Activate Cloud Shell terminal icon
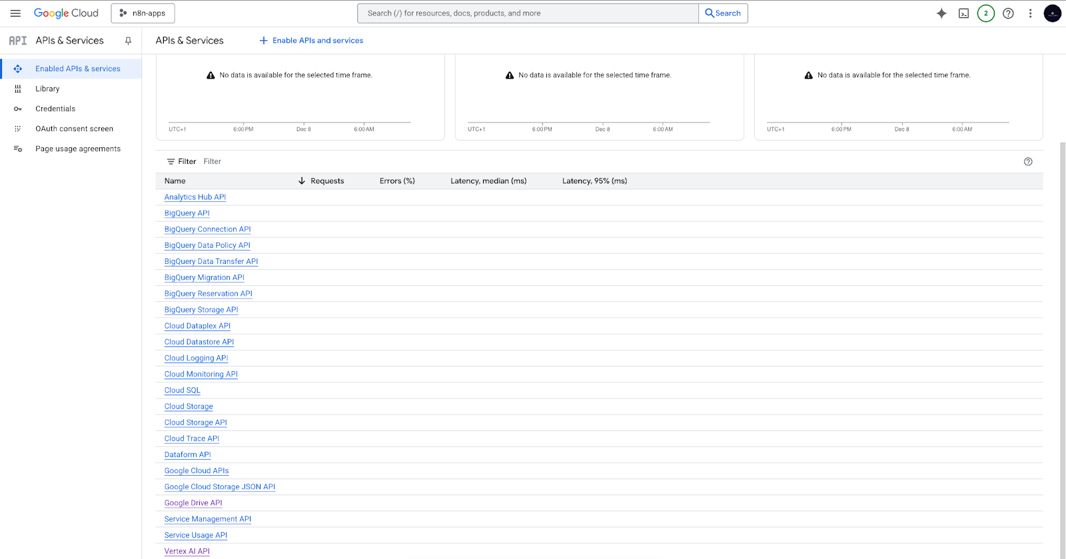This screenshot has height=559, width=1066. click(x=963, y=13)
